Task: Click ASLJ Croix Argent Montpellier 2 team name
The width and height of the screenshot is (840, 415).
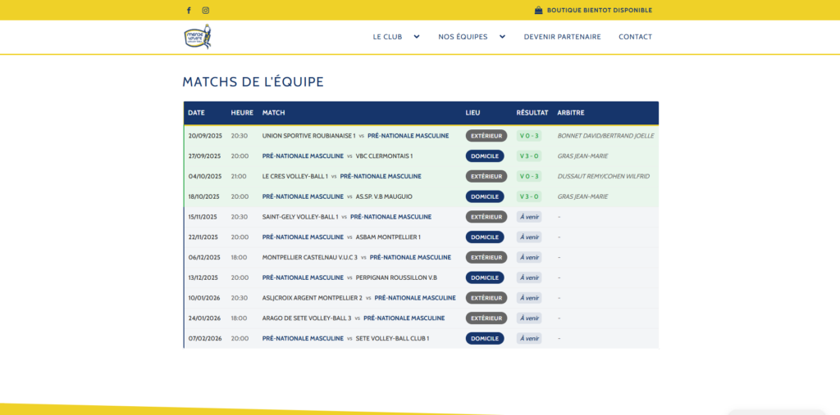Action: pos(313,298)
